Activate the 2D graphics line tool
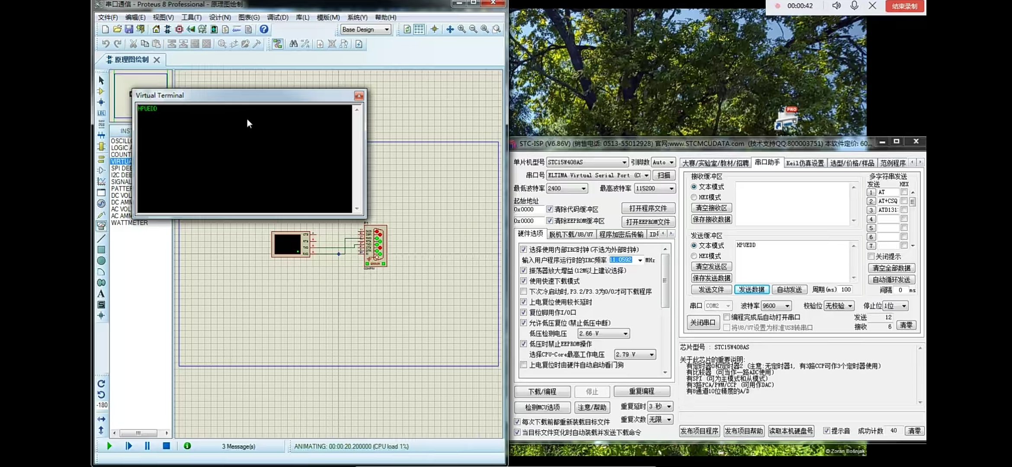 pos(101,238)
